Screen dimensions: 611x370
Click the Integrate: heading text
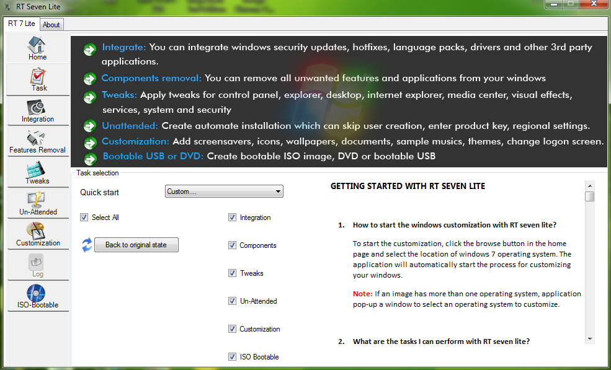coord(124,47)
